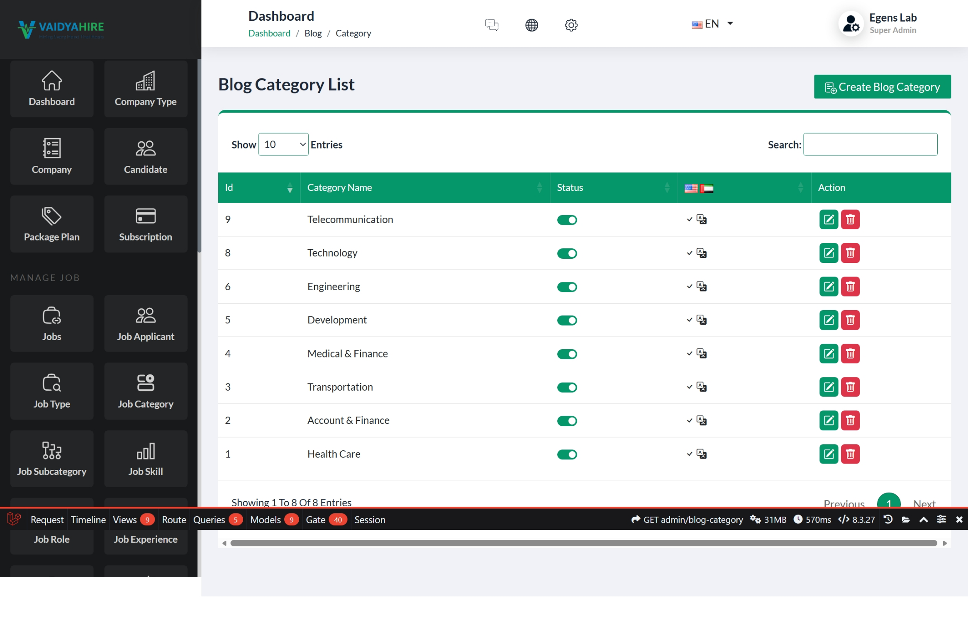Screen dimensions: 968x617
Task: Click the debugbar history clock icon
Action: pyautogui.click(x=888, y=520)
